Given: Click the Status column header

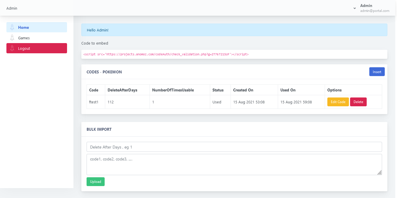Looking at the screenshot, I should [218, 90].
